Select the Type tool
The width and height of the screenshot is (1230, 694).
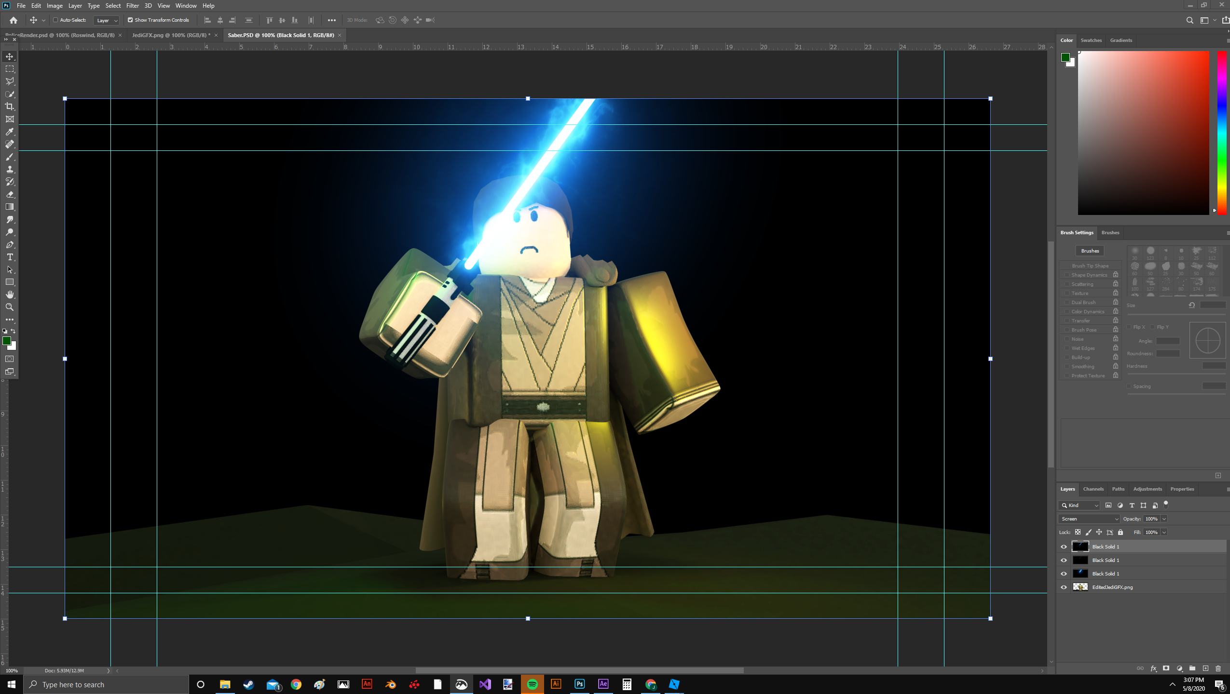tap(10, 257)
